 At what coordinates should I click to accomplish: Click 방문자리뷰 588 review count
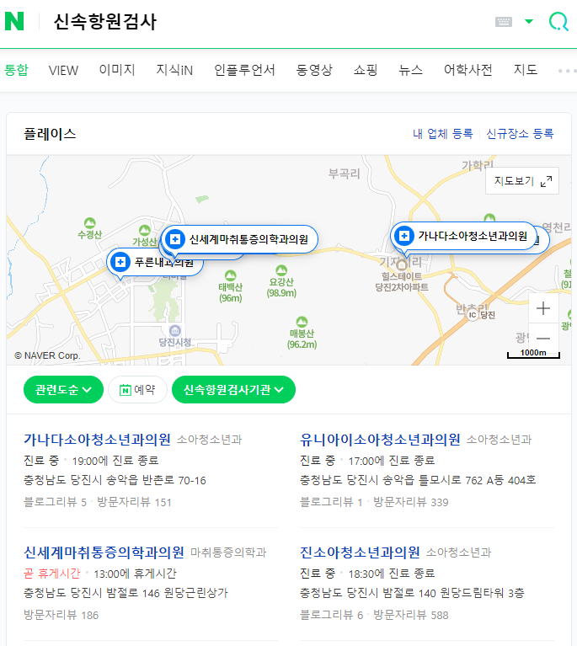[410, 615]
